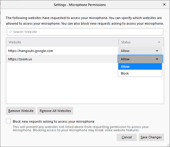Collapse the zoom.us Allow status dropdown

(140, 59)
